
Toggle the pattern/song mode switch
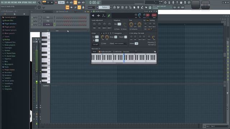point(44,3)
